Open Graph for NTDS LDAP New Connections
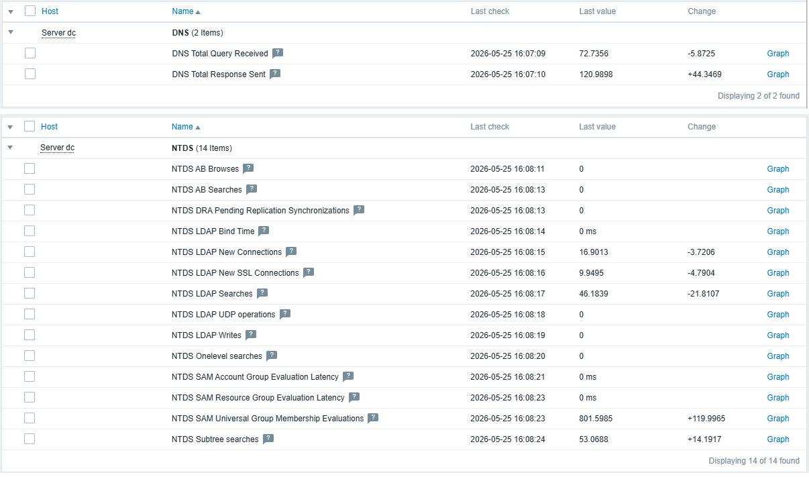The height and width of the screenshot is (477, 809). tap(778, 252)
